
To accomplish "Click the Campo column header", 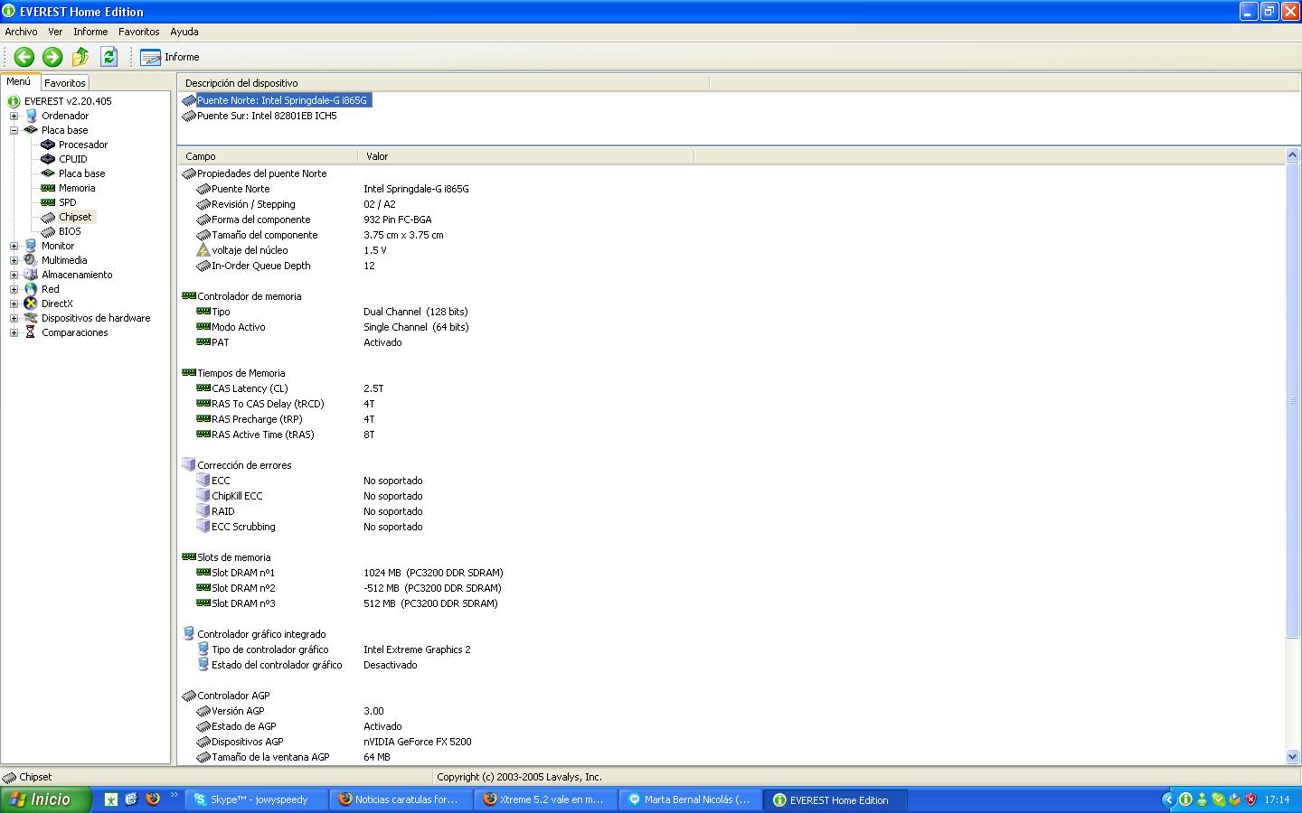I will 268,156.
